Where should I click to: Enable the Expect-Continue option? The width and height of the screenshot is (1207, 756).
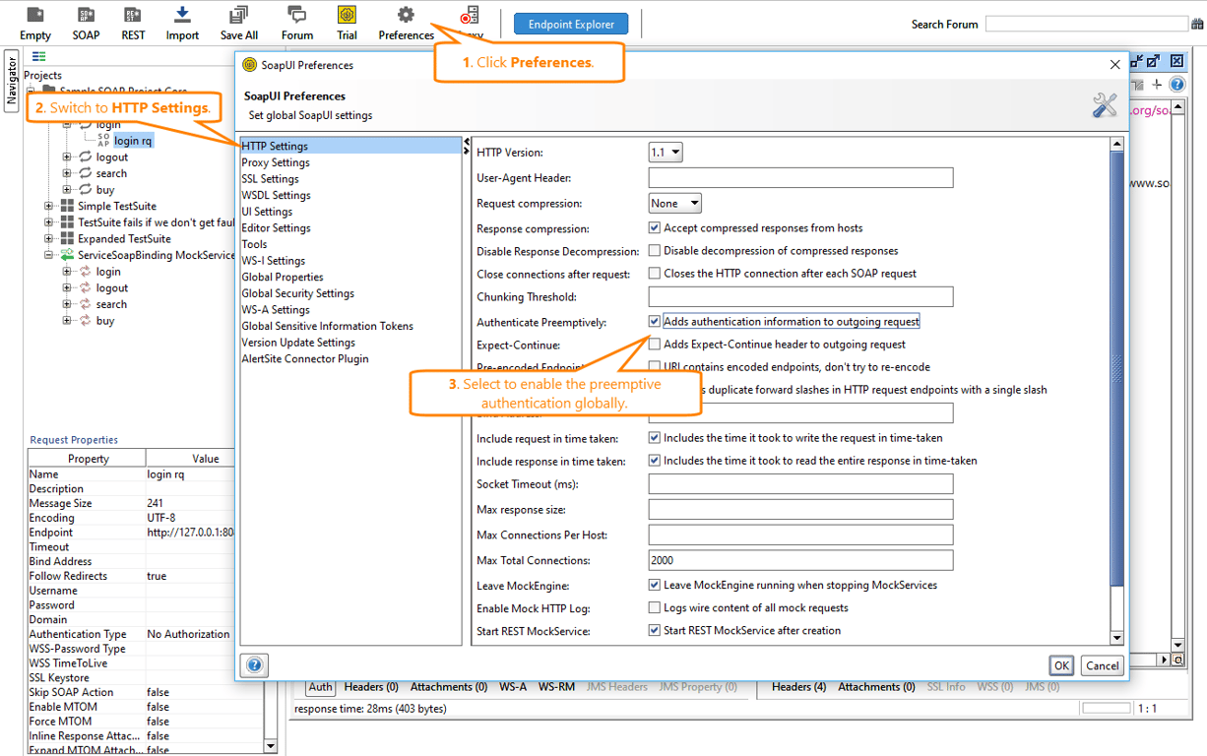(x=654, y=343)
